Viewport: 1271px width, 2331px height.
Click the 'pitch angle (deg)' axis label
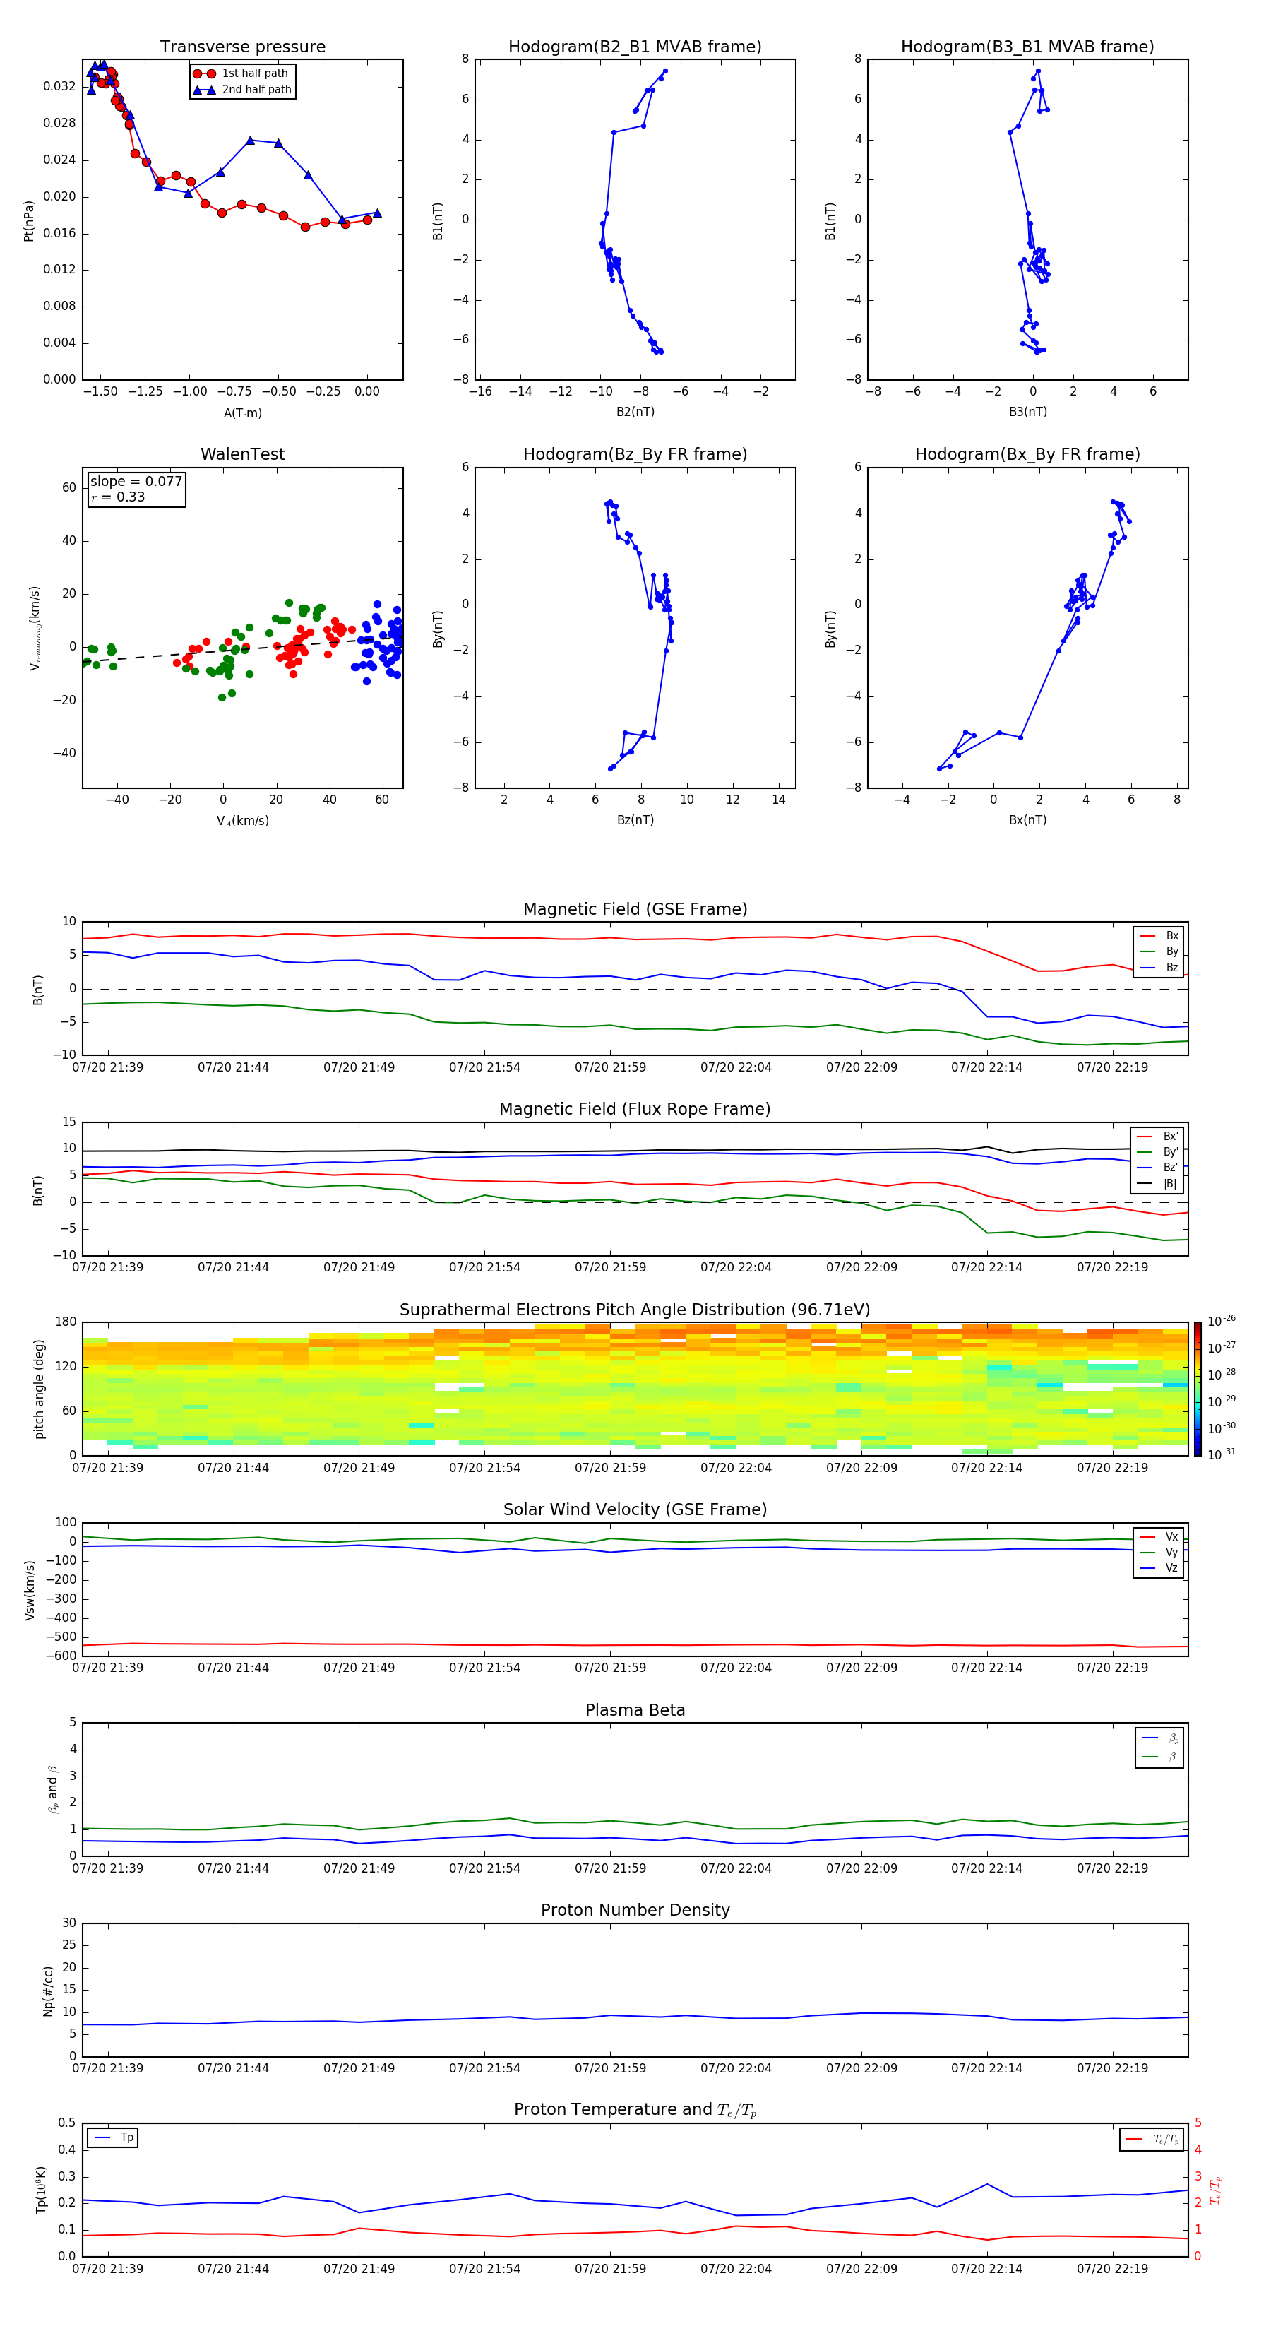pos(40,1389)
